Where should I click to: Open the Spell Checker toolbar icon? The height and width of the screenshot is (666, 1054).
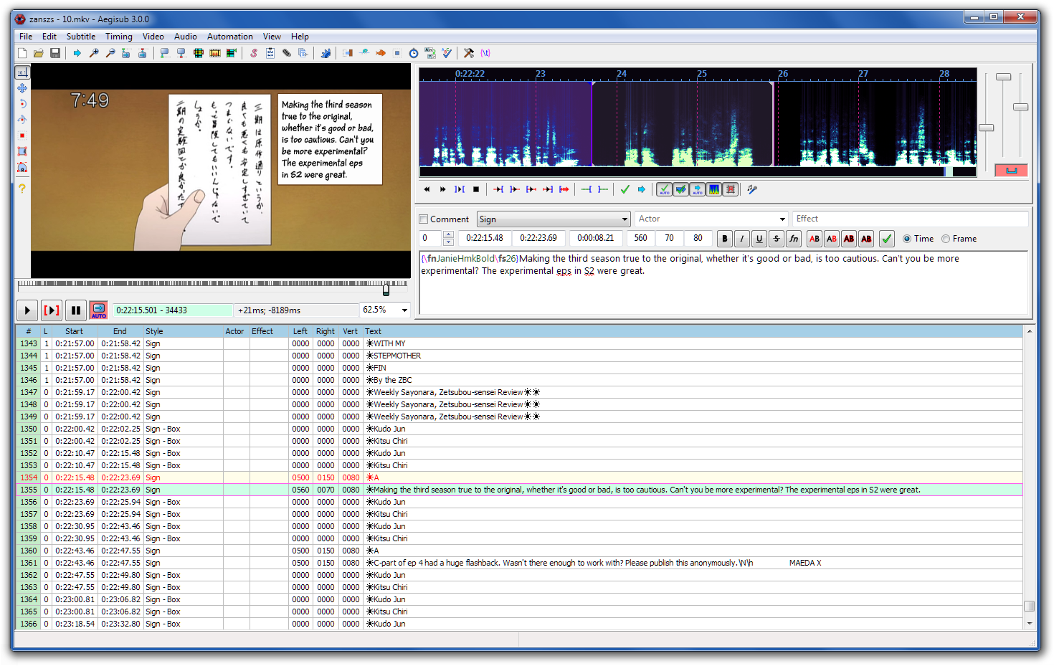click(447, 52)
